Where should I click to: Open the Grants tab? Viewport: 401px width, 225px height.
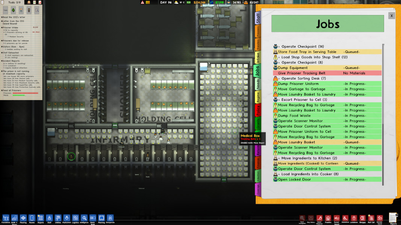pyautogui.click(x=258, y=123)
